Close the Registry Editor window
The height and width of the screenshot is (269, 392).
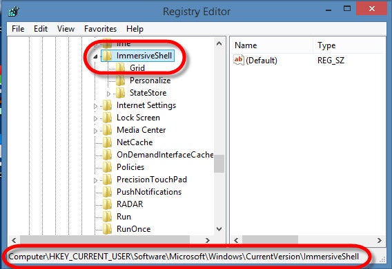[372, 9]
